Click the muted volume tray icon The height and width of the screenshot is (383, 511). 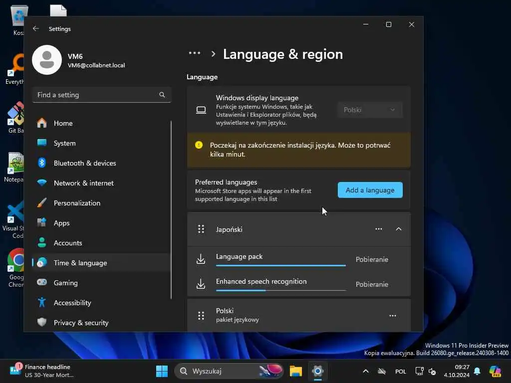433,371
